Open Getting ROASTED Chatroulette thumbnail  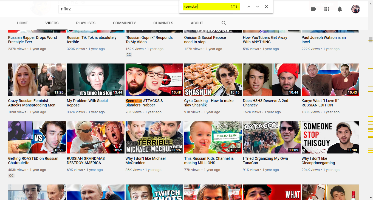coord(37,137)
